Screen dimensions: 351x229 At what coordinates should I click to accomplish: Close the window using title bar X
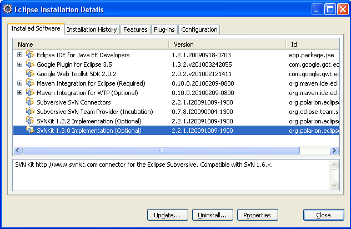[x=343, y=9]
